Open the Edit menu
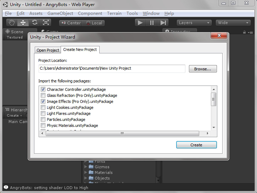 [x=21, y=13]
